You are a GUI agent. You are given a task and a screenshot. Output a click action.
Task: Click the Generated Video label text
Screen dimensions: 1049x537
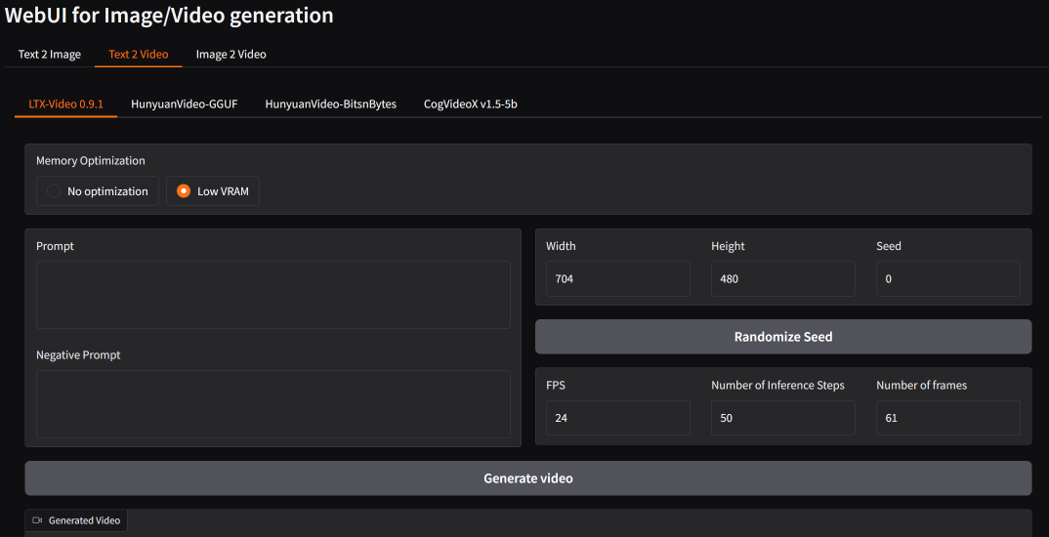coord(84,520)
